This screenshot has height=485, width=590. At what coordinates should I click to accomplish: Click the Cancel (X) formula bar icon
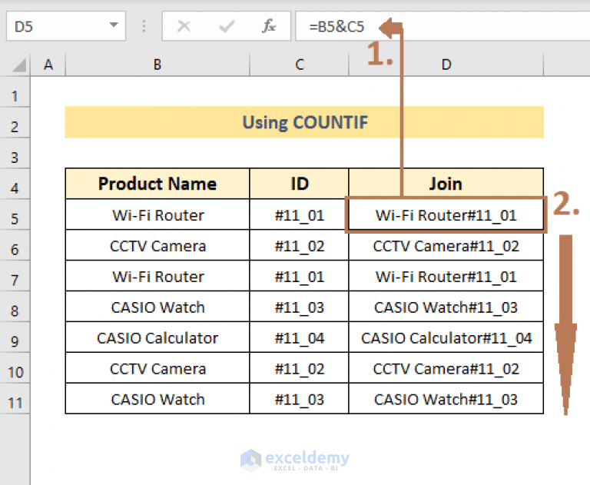[184, 26]
